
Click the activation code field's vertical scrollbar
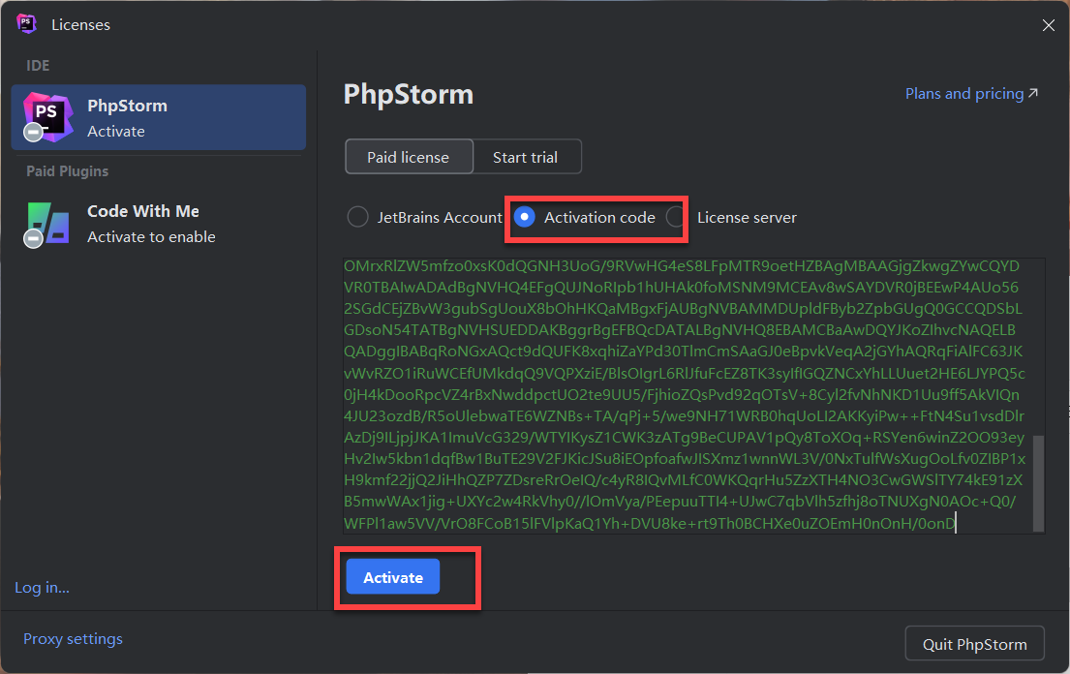point(1039,480)
